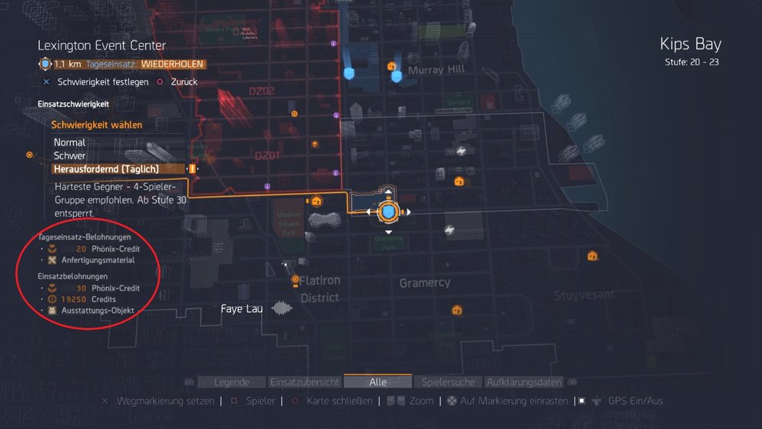Switch to the Aufklärungsdaten tab
Viewport: 762px width, 429px height.
click(524, 382)
